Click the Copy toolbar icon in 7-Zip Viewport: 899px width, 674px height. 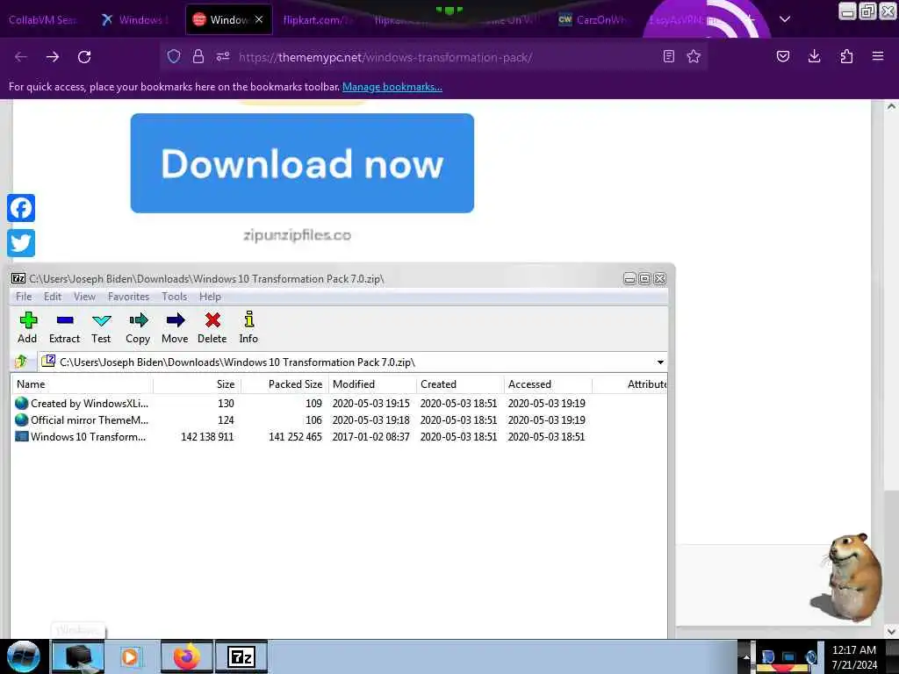click(138, 327)
